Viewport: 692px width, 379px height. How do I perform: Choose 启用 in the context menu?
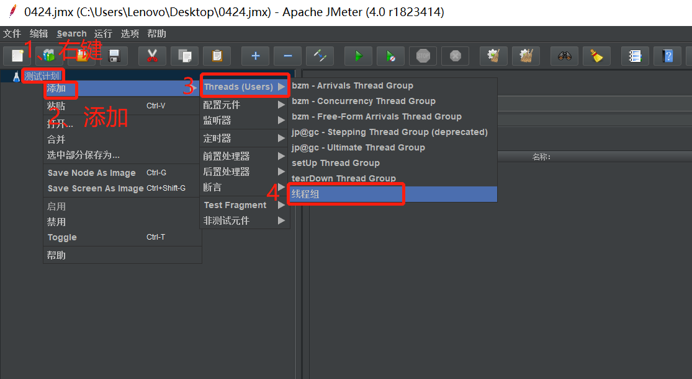tap(122, 206)
